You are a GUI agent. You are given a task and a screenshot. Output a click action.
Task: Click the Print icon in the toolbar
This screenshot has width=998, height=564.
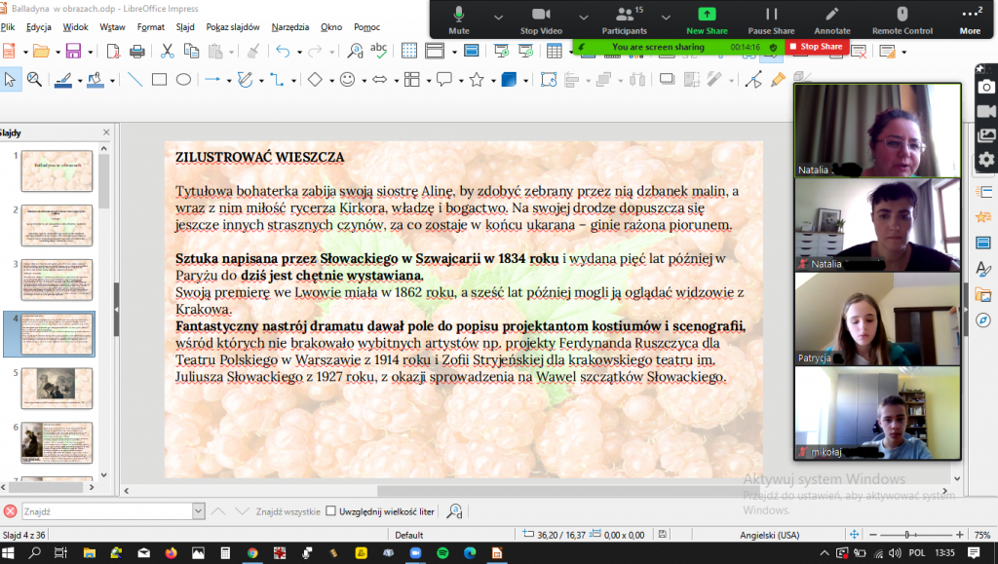pos(137,52)
